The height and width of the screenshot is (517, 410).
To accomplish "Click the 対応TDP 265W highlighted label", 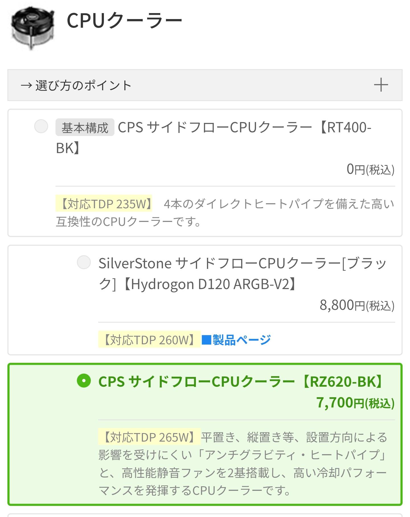I will pyautogui.click(x=149, y=437).
